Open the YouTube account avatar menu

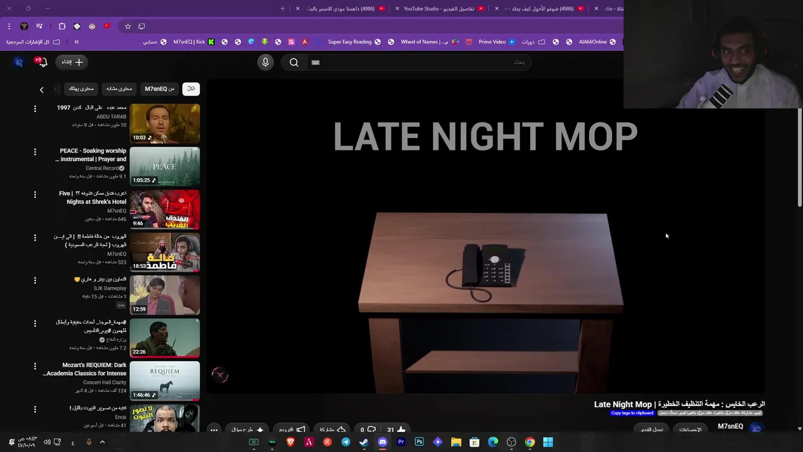pyautogui.click(x=18, y=62)
